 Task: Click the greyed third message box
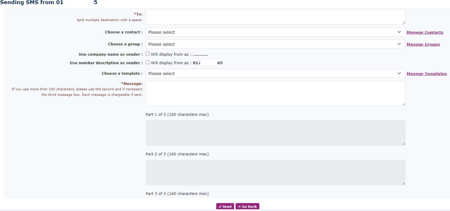click(275, 173)
